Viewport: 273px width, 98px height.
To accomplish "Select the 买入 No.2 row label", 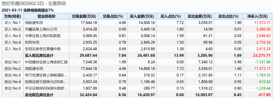I will (x=12, y=29).
